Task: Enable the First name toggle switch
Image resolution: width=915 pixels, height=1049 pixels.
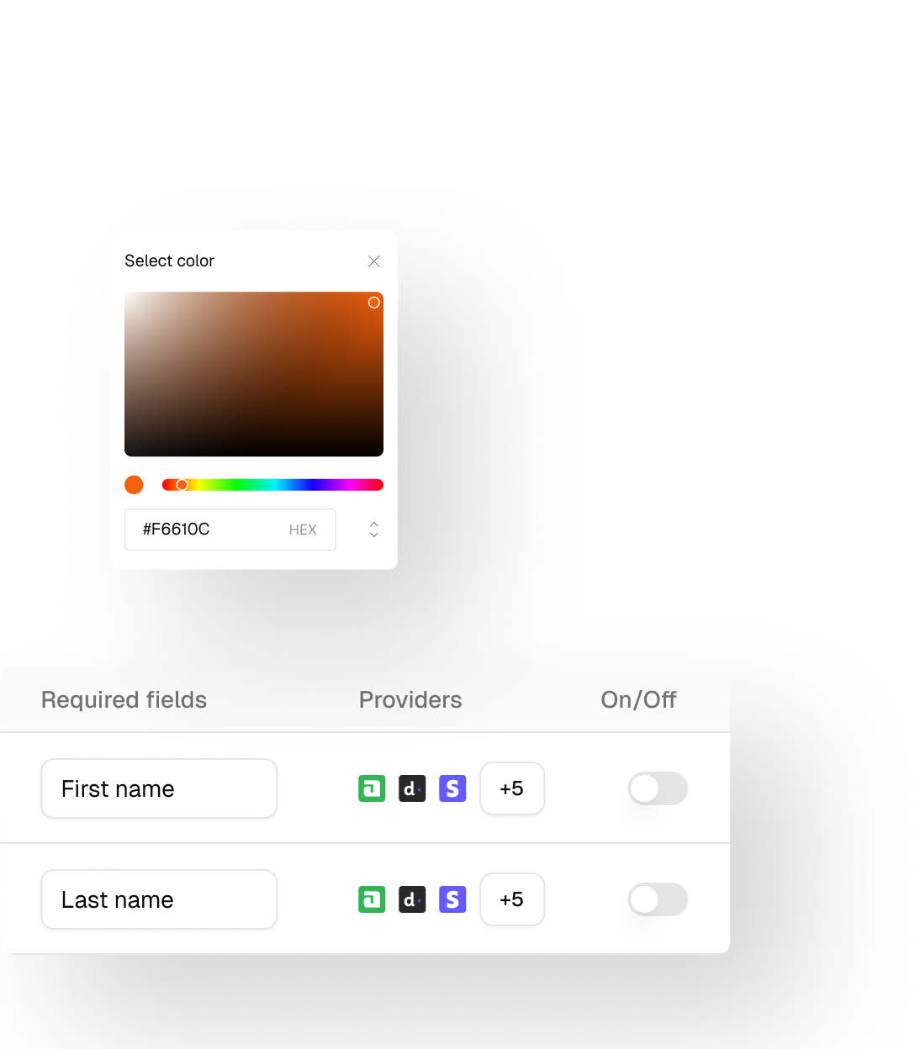Action: point(658,788)
